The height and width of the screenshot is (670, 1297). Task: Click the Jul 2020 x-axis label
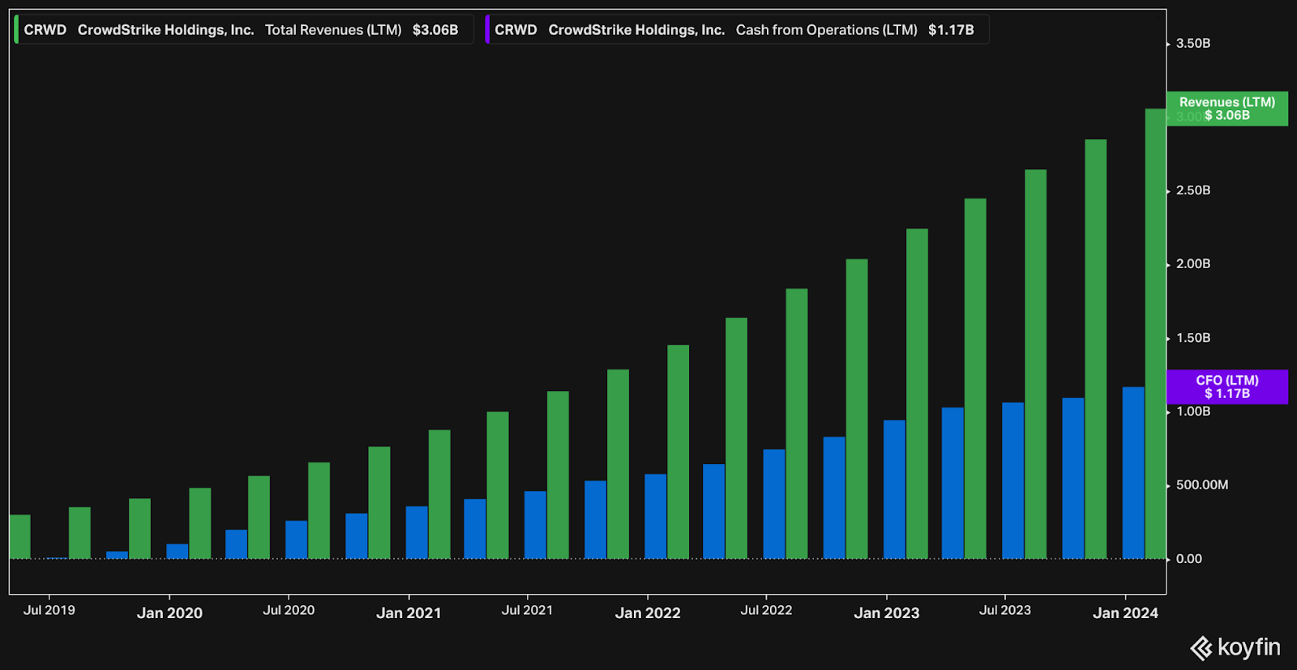[x=289, y=610]
